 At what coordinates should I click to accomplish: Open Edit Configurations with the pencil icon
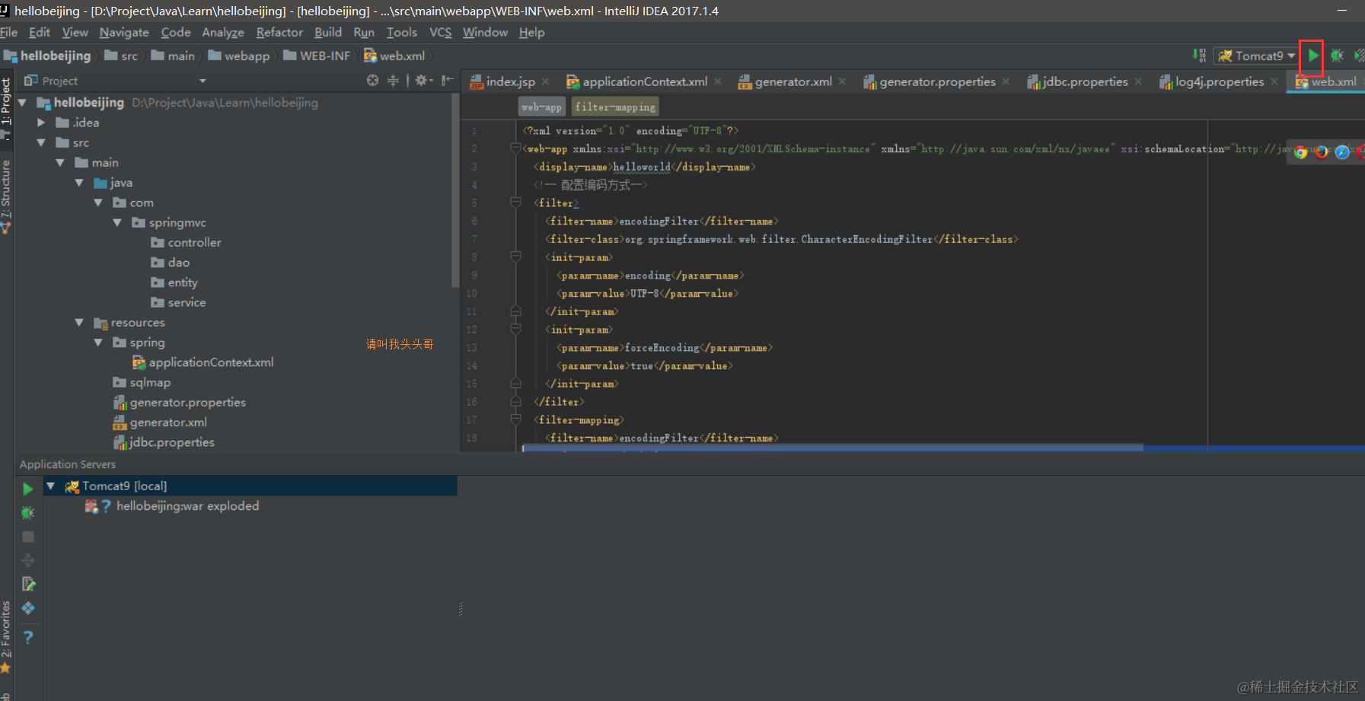28,585
